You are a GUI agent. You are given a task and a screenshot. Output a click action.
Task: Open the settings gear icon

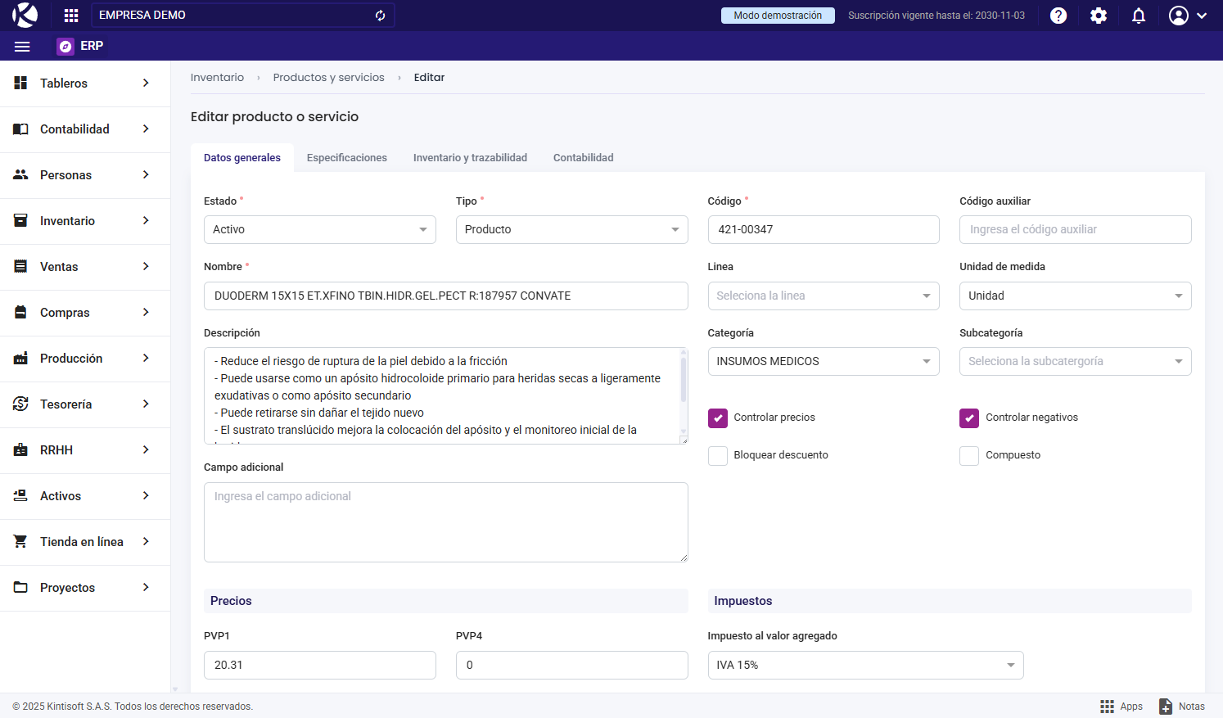point(1099,16)
